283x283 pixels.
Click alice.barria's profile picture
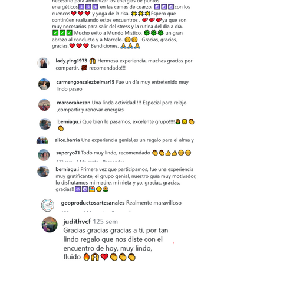click(42, 140)
